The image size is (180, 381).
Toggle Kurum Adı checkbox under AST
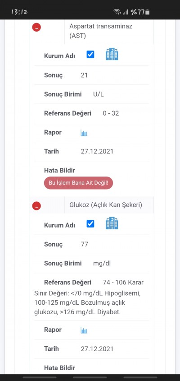pos(90,55)
